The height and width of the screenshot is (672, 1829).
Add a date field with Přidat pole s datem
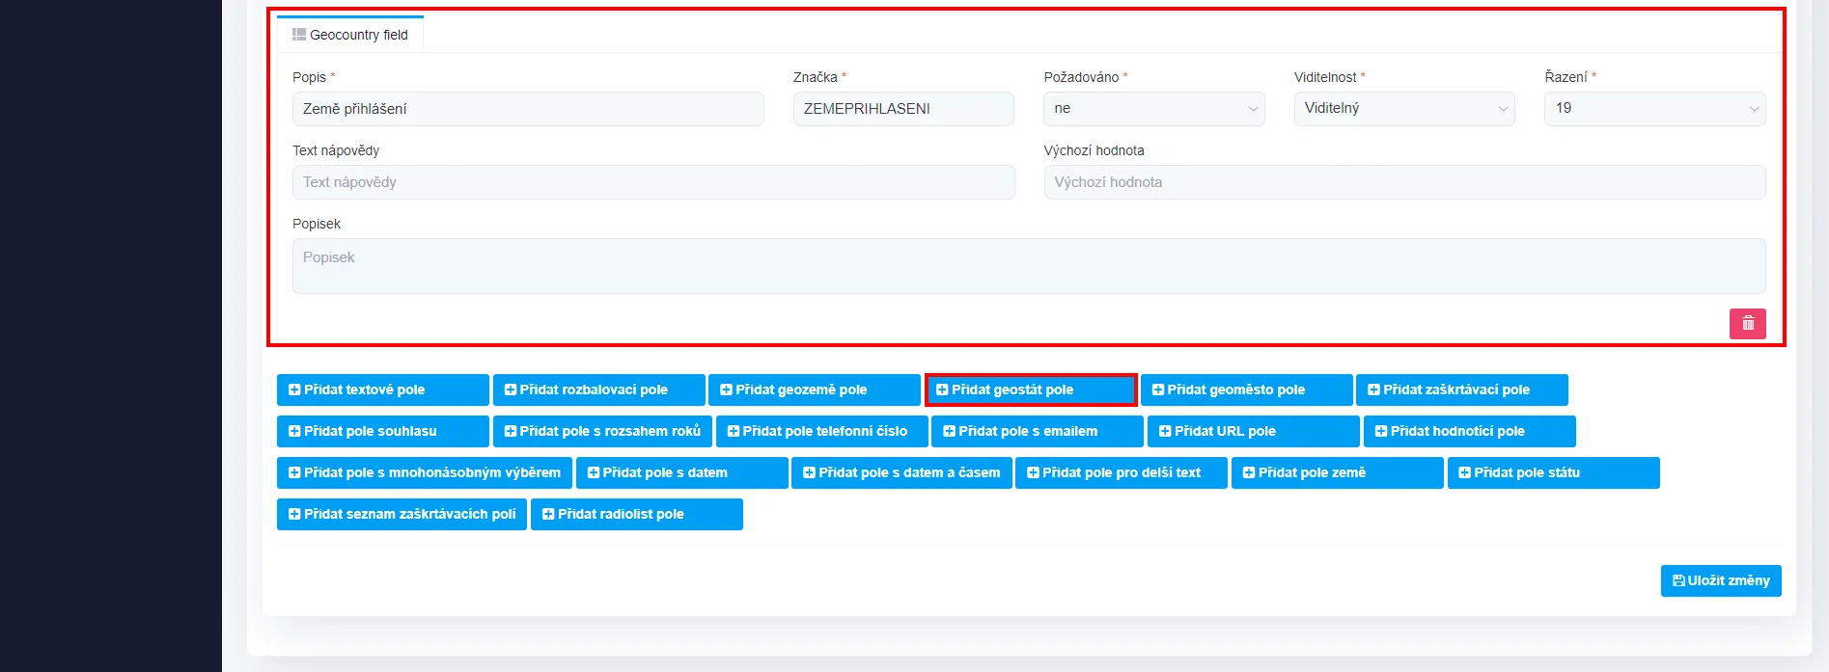point(681,472)
